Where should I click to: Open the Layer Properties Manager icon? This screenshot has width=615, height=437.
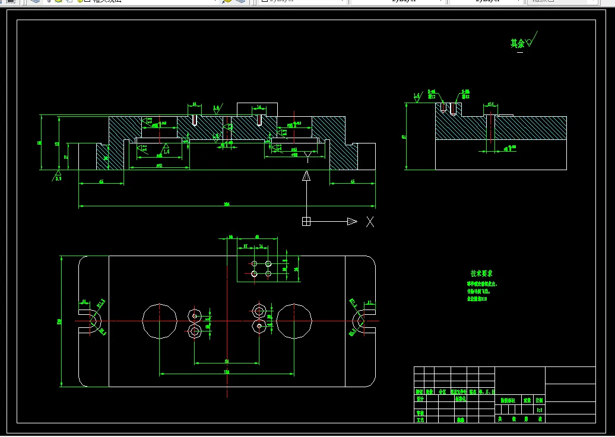tap(35, 1)
